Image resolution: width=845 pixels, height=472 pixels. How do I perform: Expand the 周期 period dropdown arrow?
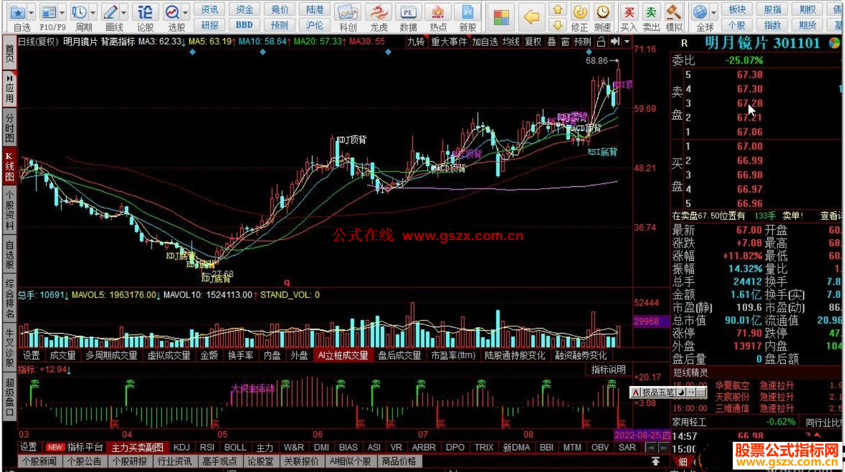click(x=92, y=12)
